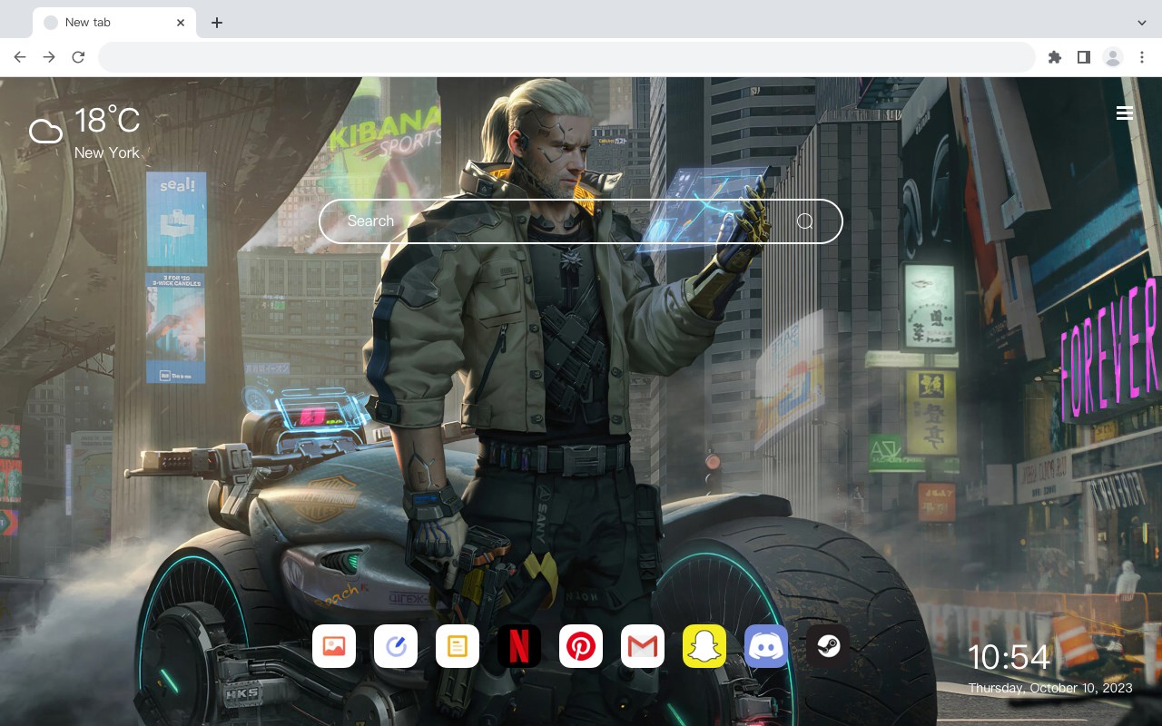Reload the current page
The height and width of the screenshot is (726, 1162).
[78, 57]
